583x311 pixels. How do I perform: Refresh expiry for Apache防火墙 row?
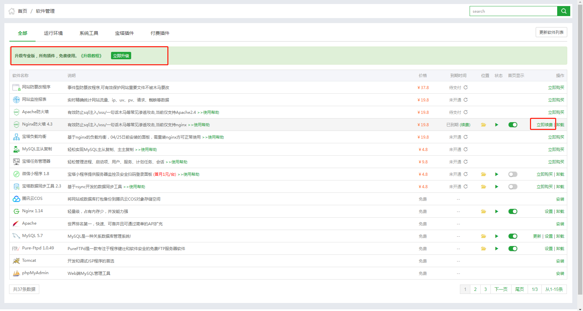click(466, 112)
